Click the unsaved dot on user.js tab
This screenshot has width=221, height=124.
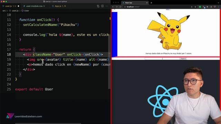[x=18, y=6]
